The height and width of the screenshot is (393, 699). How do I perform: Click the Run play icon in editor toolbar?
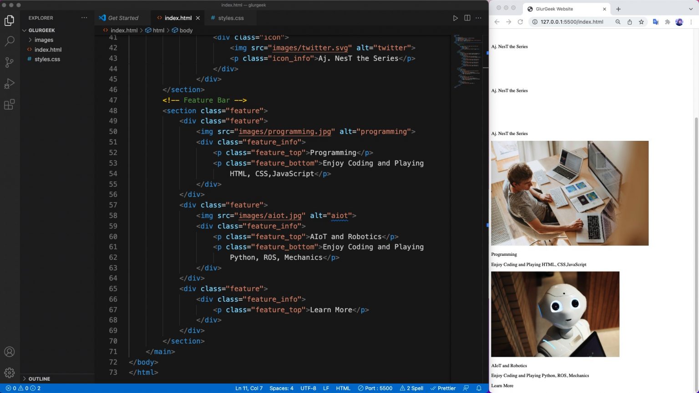pos(455,18)
